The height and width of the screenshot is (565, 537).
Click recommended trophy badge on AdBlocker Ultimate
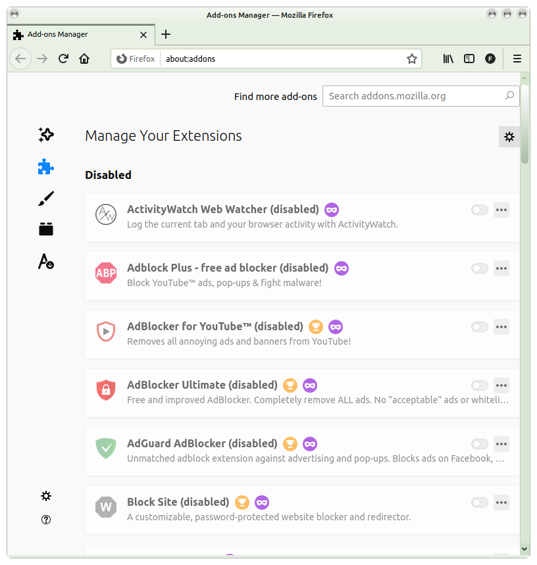(290, 385)
